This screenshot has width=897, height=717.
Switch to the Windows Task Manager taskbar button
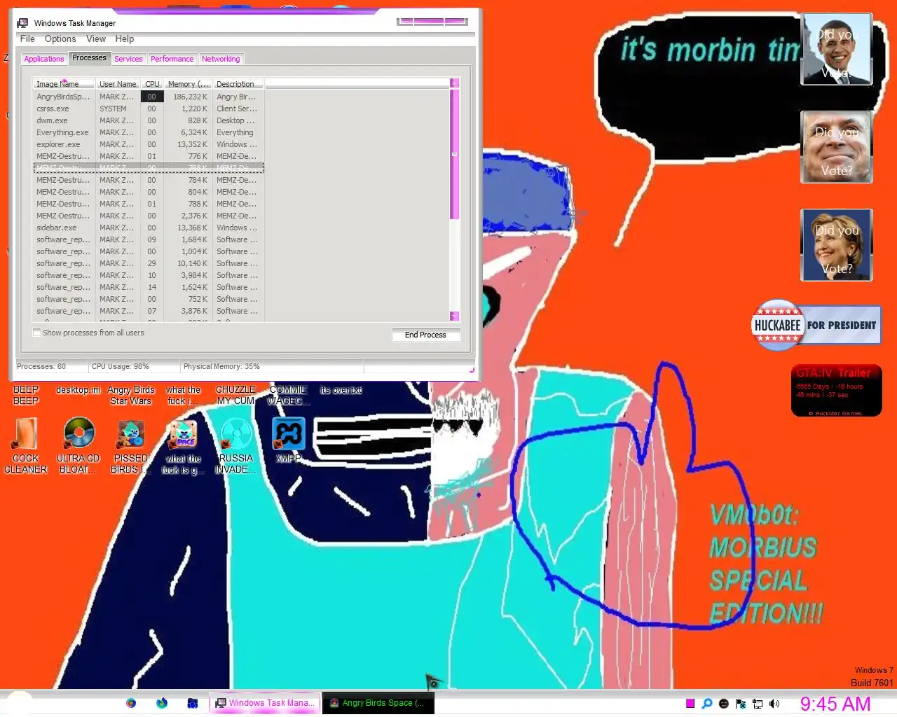265,703
